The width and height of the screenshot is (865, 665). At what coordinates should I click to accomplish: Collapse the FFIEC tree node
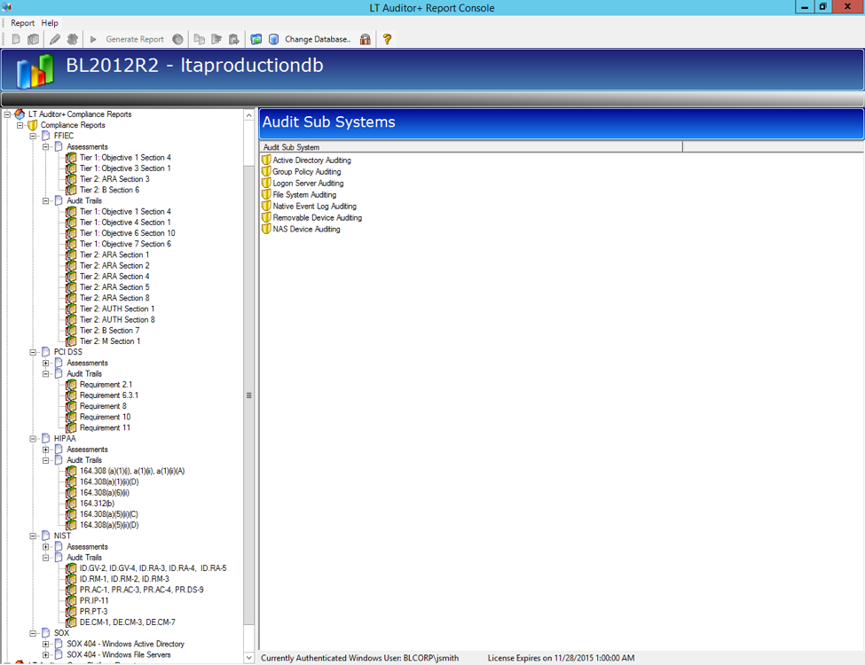tap(33, 136)
